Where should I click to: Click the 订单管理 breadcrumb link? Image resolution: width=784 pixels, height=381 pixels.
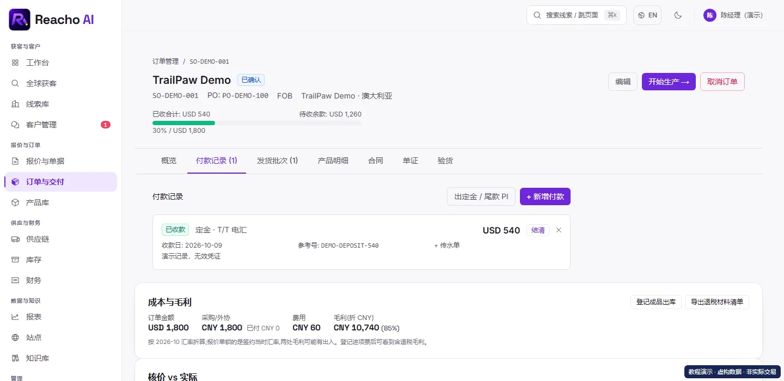[x=166, y=62]
